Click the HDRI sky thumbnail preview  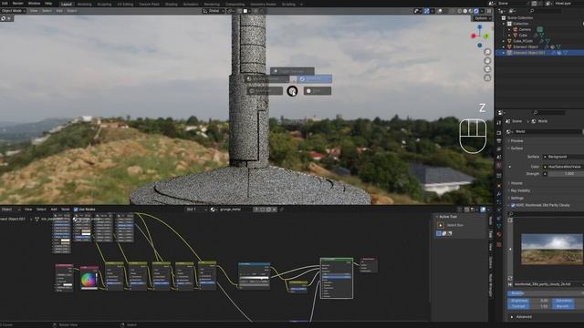[x=551, y=249]
